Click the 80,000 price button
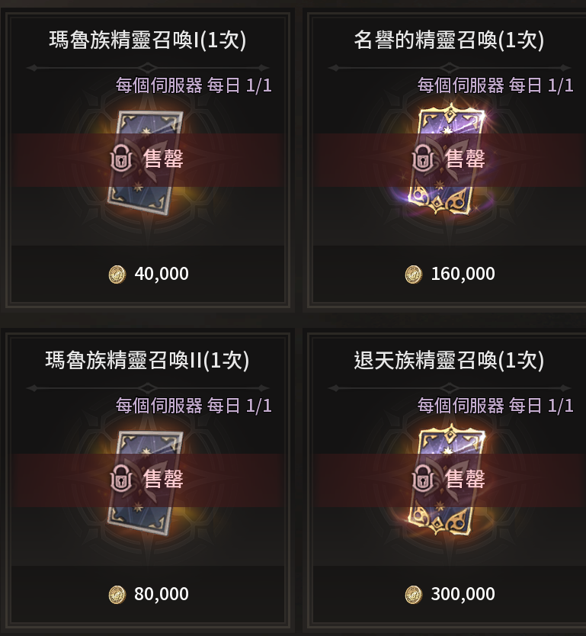This screenshot has width=586, height=636. click(x=148, y=594)
